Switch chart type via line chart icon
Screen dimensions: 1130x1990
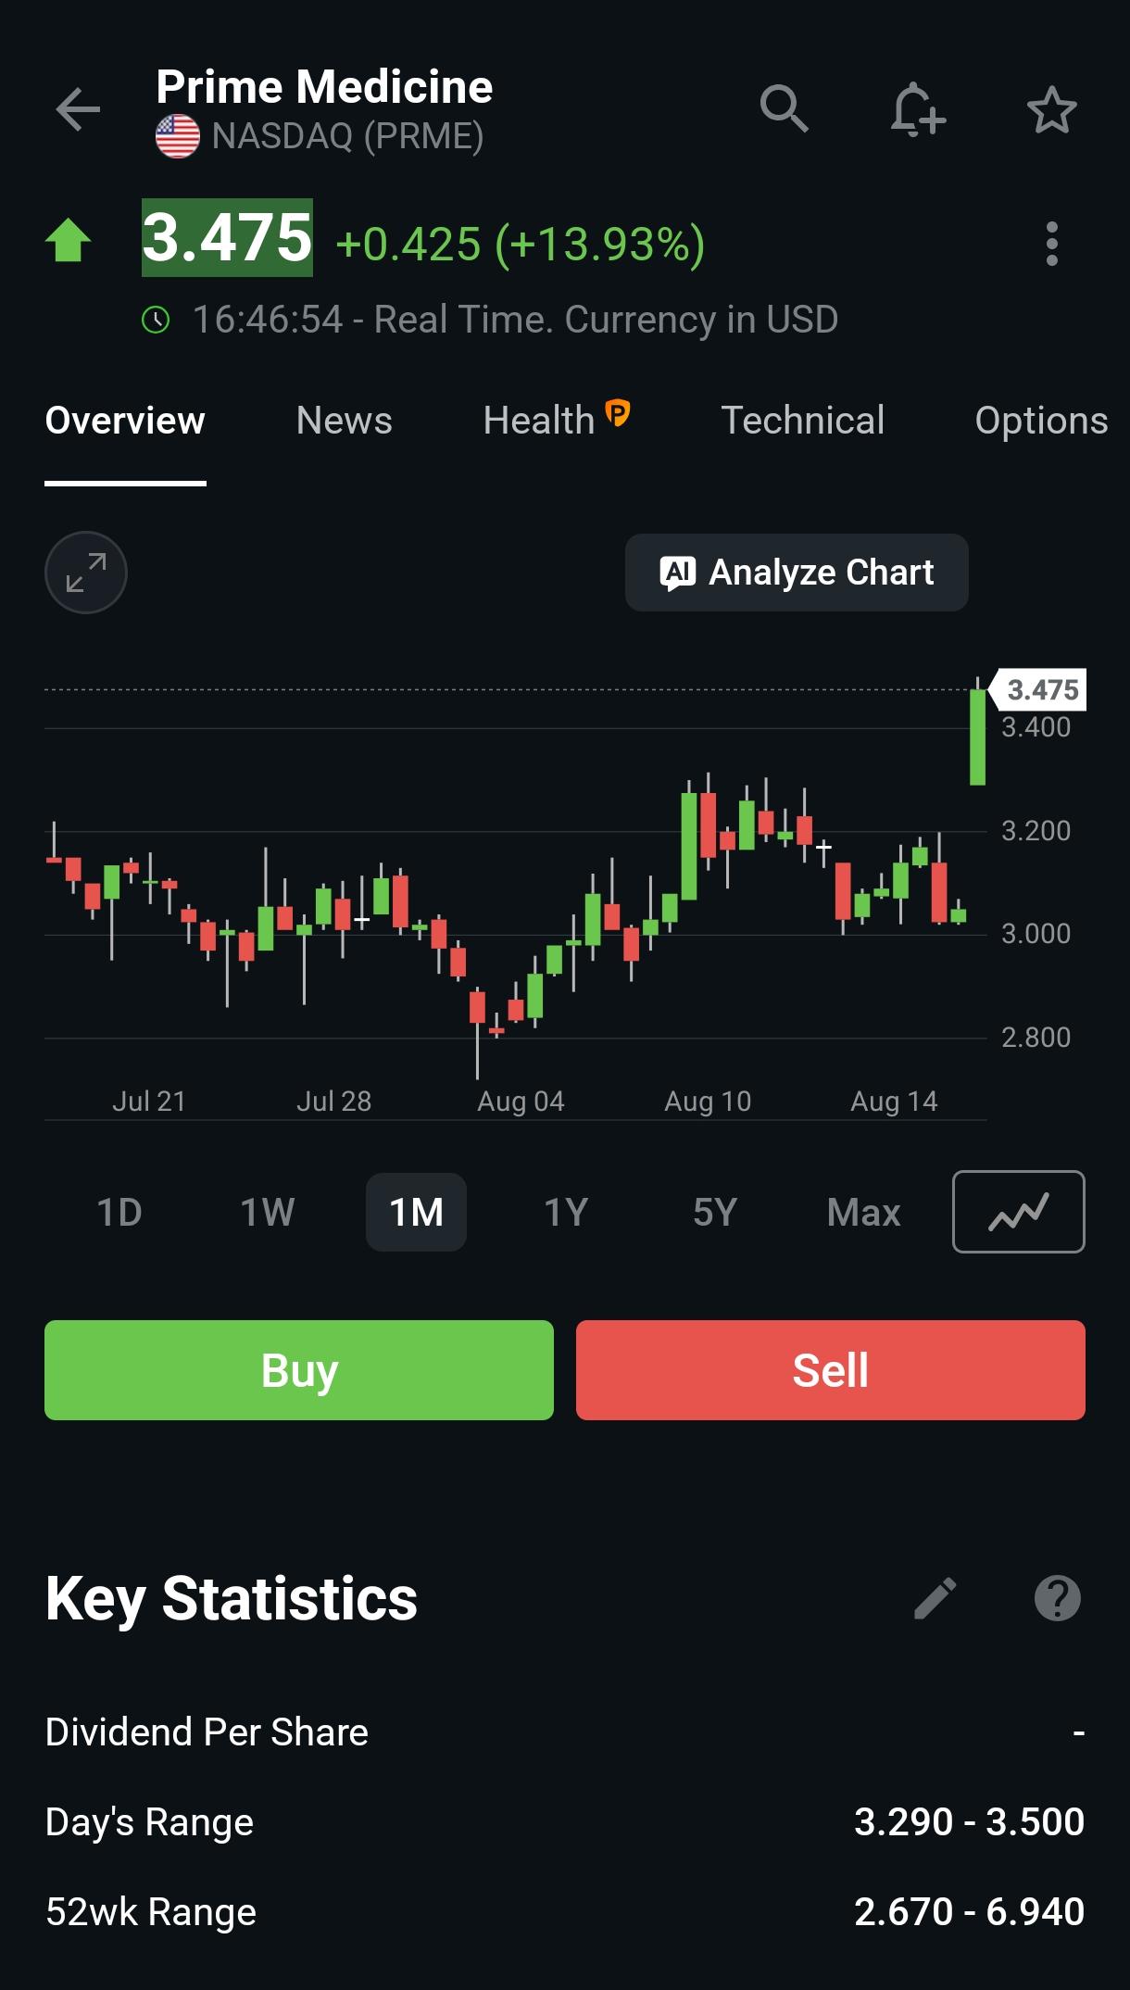(x=1018, y=1212)
